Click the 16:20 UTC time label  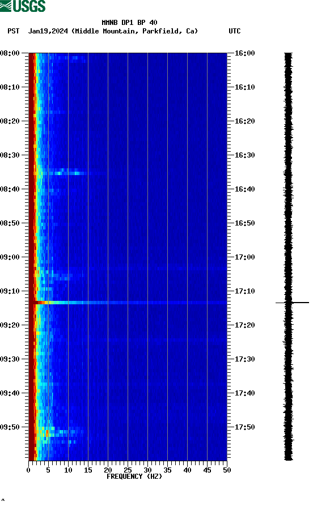pos(244,121)
